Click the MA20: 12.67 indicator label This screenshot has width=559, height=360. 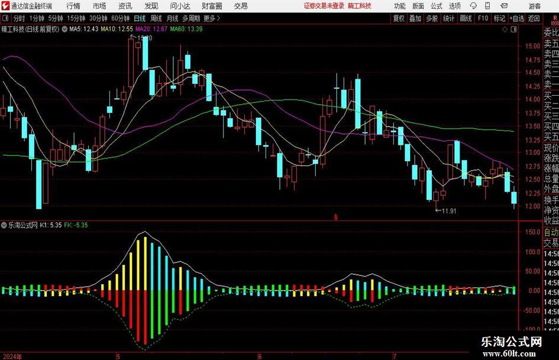(151, 29)
